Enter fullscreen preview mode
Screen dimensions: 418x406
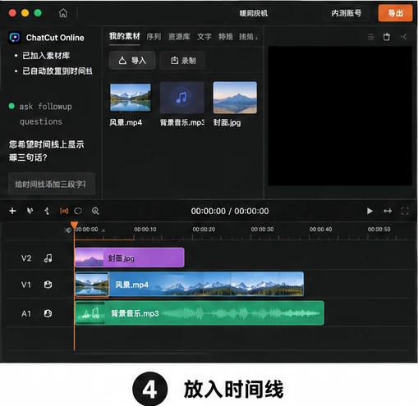(405, 211)
